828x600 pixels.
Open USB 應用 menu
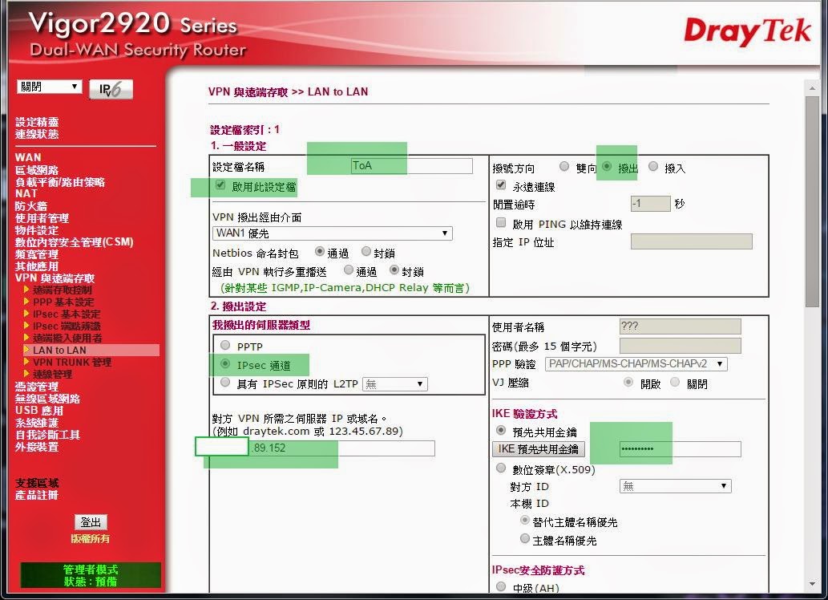(x=39, y=410)
